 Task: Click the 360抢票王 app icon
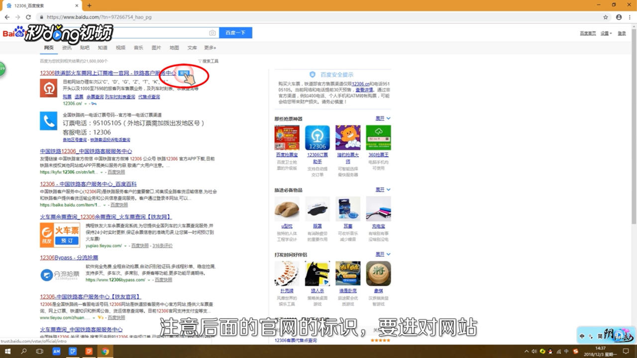378,138
